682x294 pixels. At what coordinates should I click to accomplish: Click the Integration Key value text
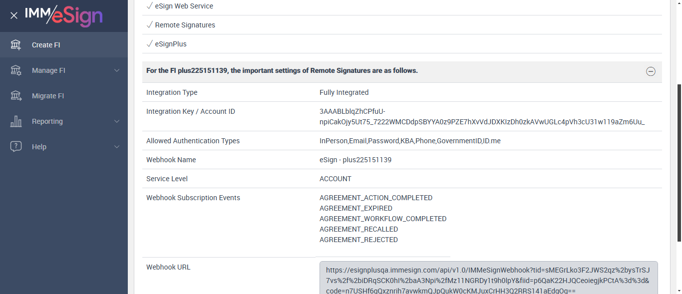coord(482,116)
